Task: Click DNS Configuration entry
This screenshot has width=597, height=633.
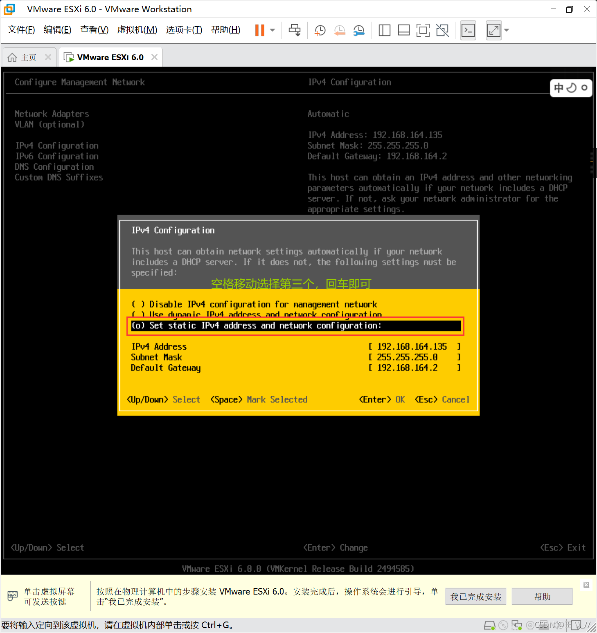Action: tap(54, 167)
